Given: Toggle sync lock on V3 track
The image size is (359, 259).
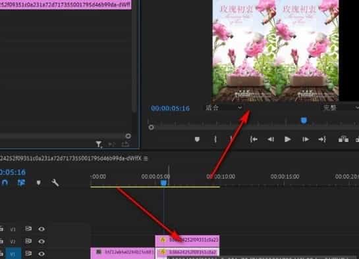Looking at the screenshot, I should (x=28, y=229).
